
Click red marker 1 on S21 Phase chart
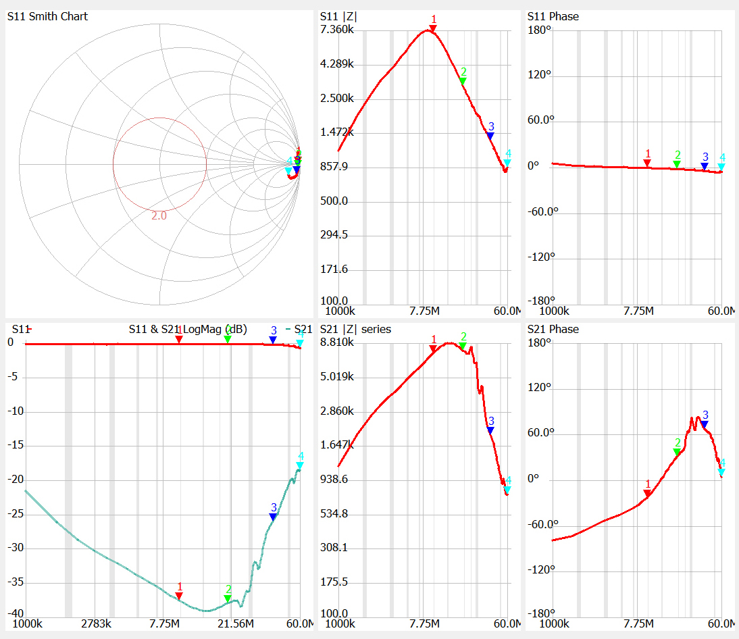(x=647, y=493)
